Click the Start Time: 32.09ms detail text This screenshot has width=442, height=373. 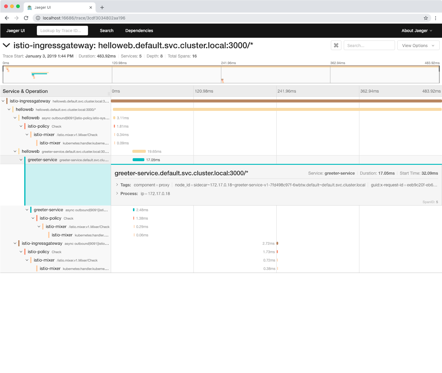click(x=419, y=173)
